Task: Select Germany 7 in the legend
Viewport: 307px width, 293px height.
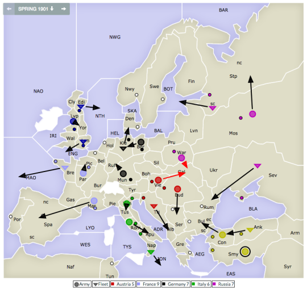Action: pyautogui.click(x=176, y=284)
